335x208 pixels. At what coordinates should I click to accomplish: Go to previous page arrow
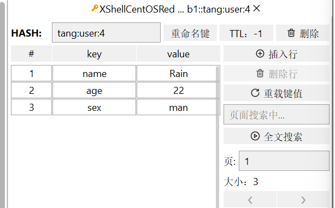[x=250, y=199]
